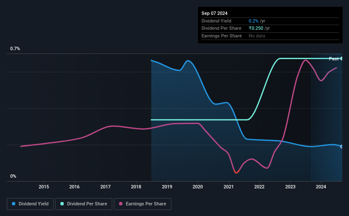Click the red low point on the earnings line

pos(236,172)
